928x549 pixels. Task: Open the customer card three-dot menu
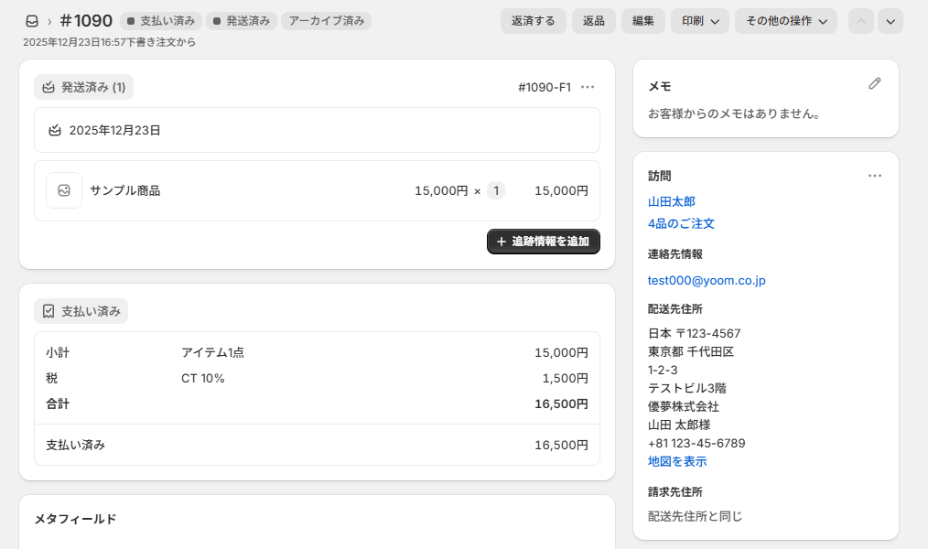coord(875,176)
